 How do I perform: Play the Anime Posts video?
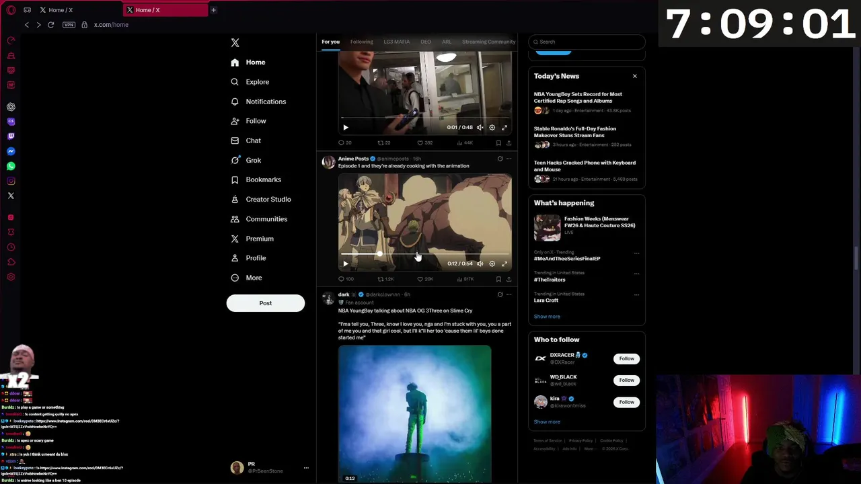[x=346, y=264]
